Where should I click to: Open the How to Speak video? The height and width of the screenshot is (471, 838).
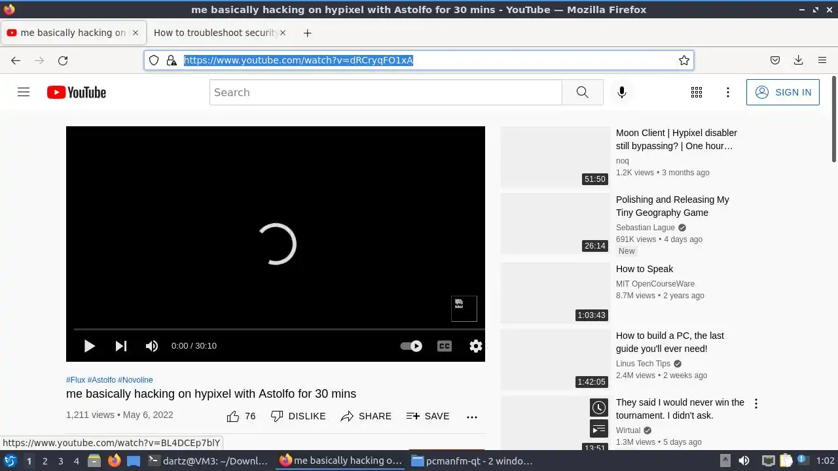[x=644, y=269]
